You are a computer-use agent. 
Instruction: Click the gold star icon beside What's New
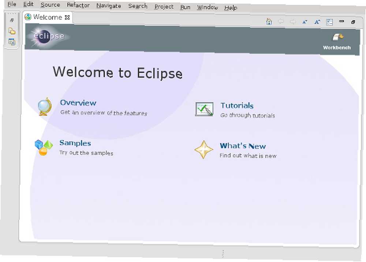click(204, 150)
